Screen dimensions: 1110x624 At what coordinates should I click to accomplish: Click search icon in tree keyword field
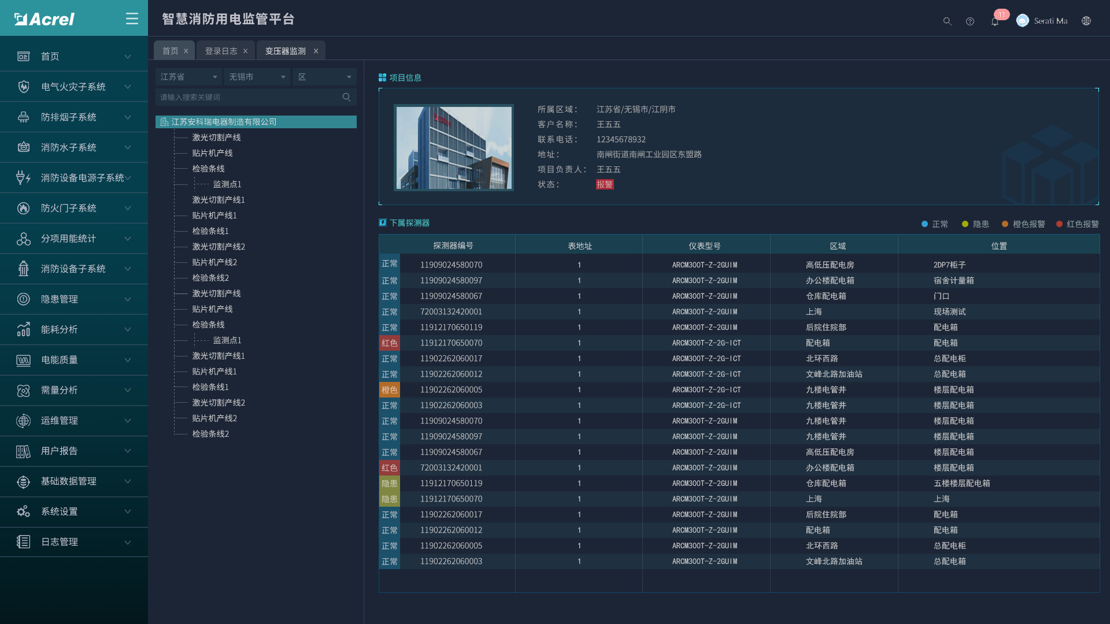tap(346, 97)
